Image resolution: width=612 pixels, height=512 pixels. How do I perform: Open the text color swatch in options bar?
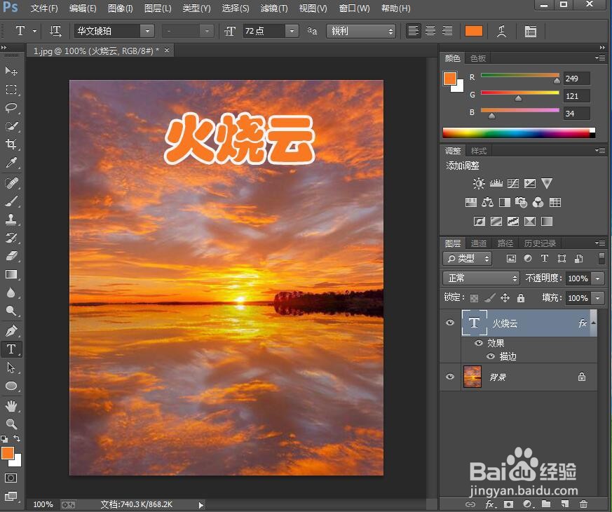[x=474, y=31]
